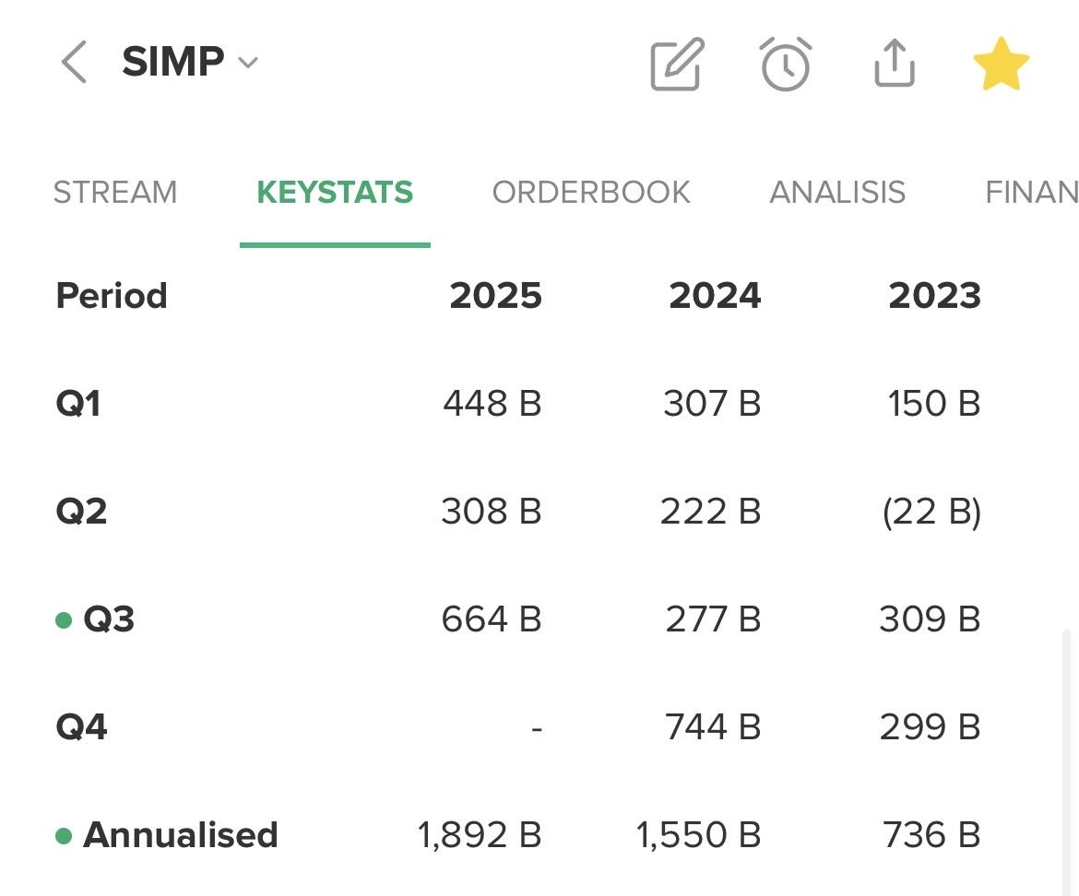1079x896 pixels.
Task: Tap the back arrow icon
Action: 74,64
